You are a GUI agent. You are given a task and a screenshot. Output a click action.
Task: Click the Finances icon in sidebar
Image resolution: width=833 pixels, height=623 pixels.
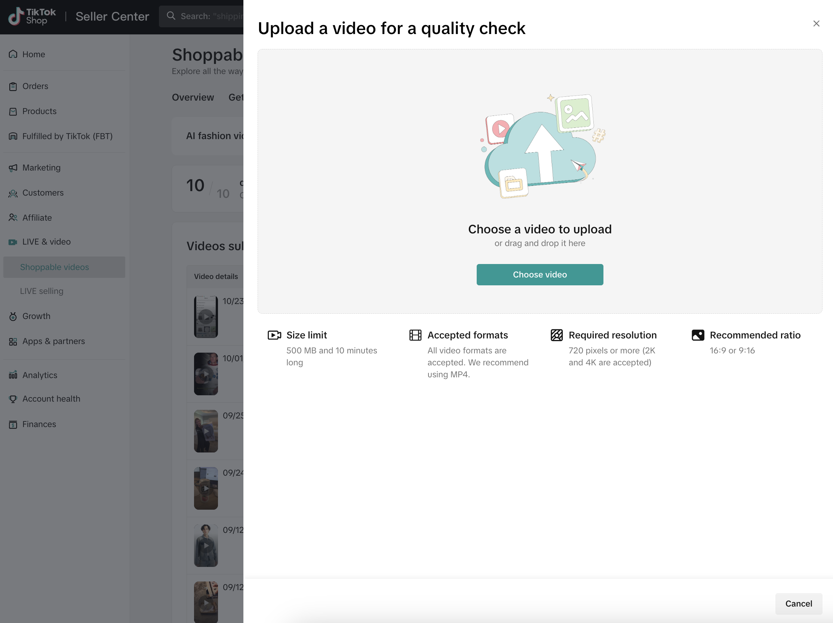pos(13,424)
